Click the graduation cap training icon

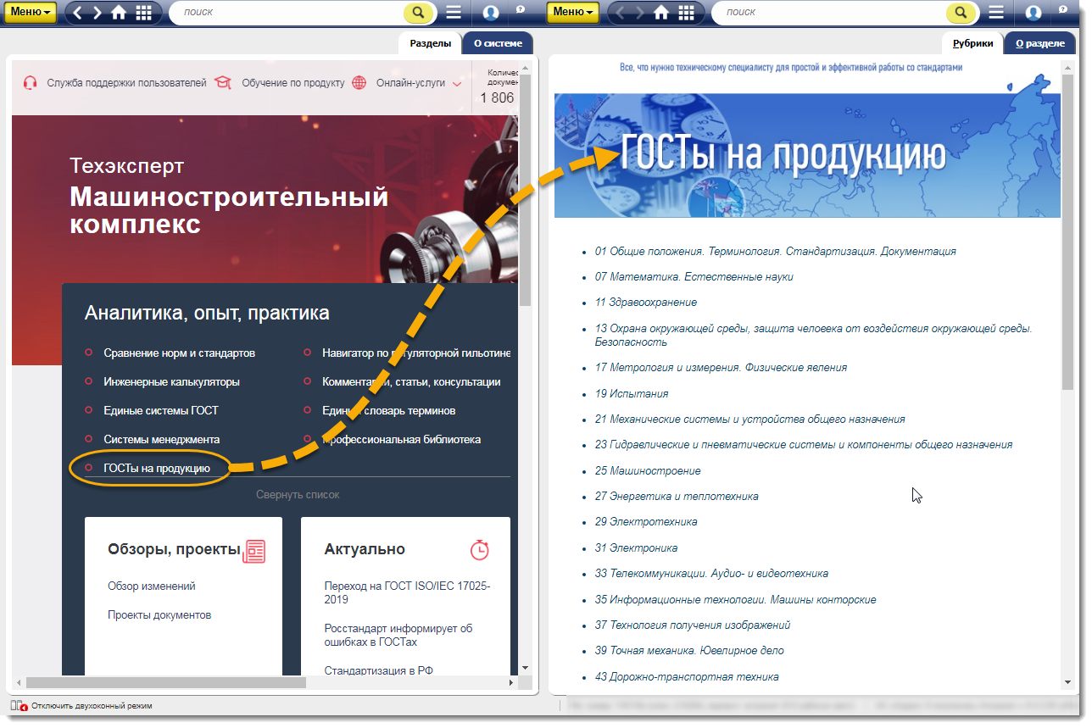coord(223,83)
